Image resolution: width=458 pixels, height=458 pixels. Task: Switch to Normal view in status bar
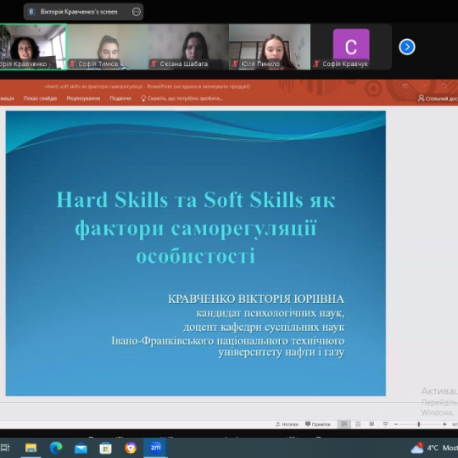tap(344, 424)
